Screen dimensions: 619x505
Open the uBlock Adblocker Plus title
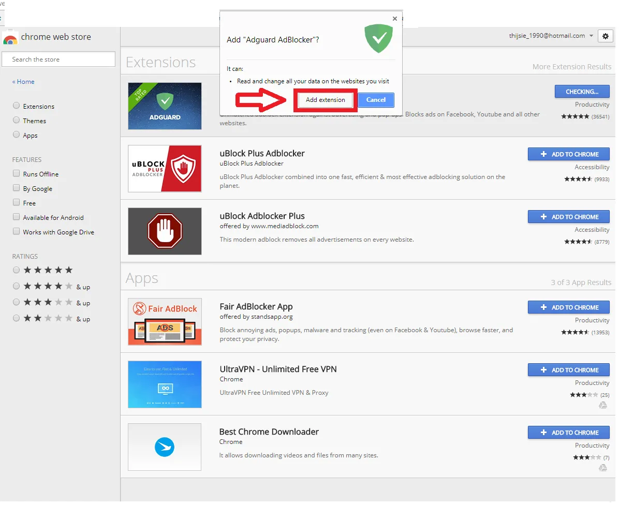[262, 216]
